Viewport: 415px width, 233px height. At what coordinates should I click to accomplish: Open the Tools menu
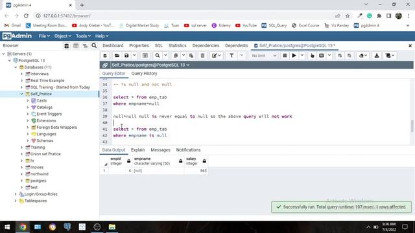(83, 36)
